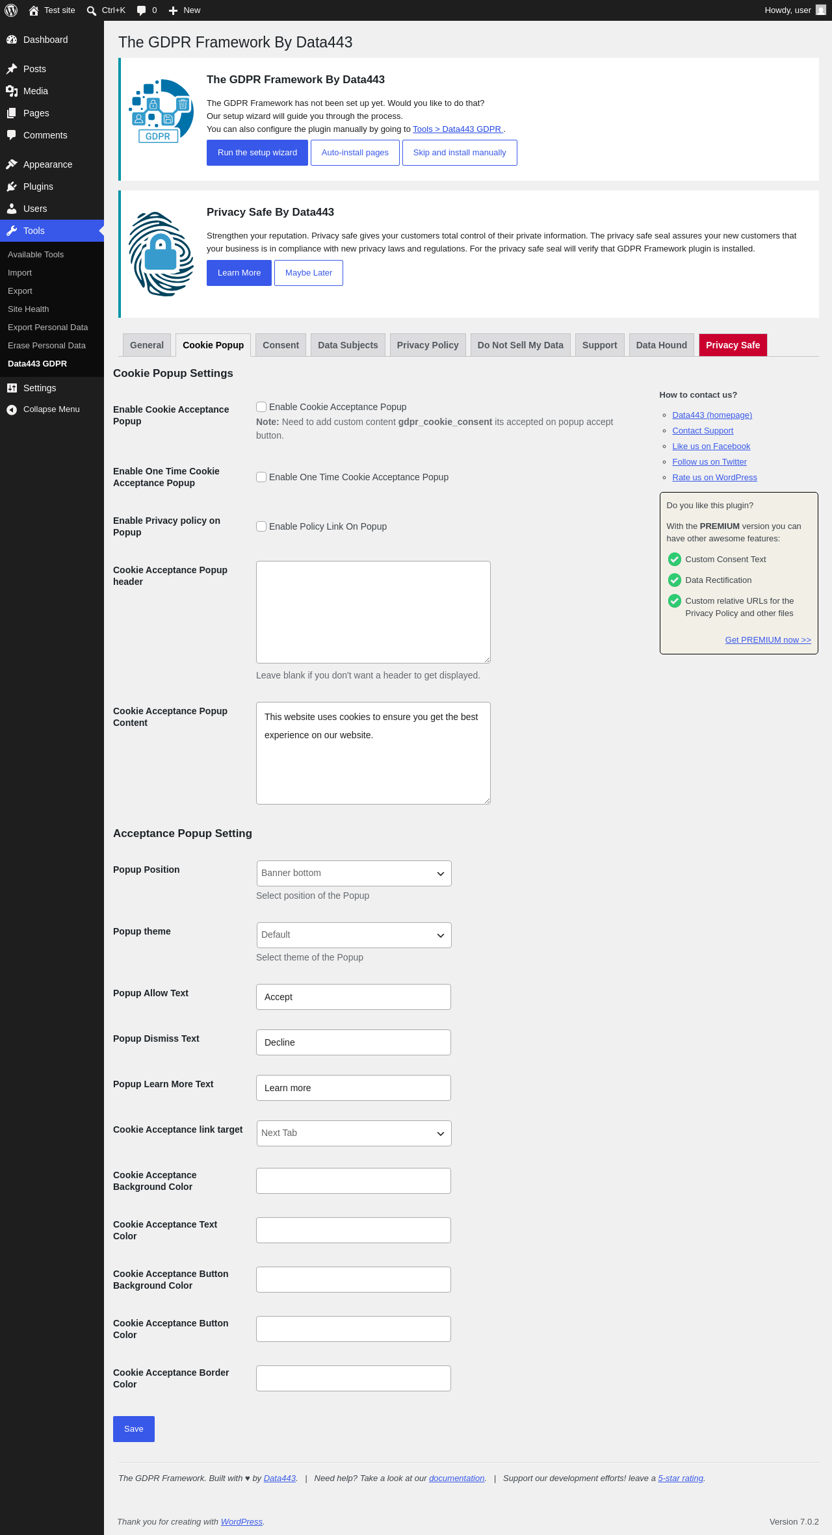The width and height of the screenshot is (832, 1535).
Task: Open Site Health in Tools submenu
Action: 52,309
